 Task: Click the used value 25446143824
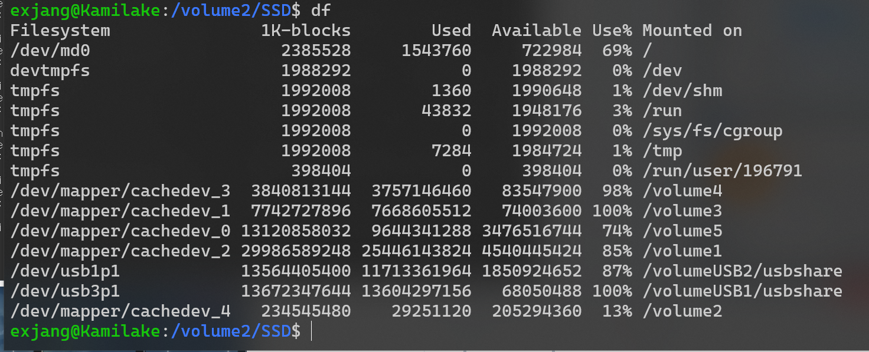coord(416,251)
